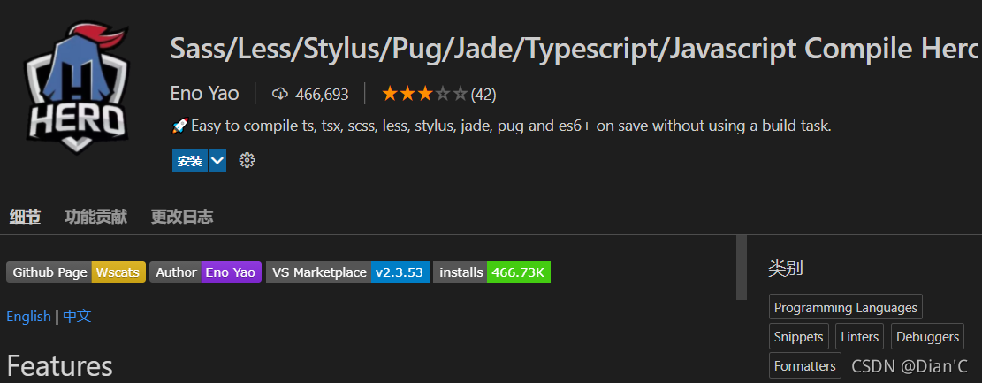The width and height of the screenshot is (982, 383).
Task: Open the 中文 readme link
Action: tap(77, 316)
